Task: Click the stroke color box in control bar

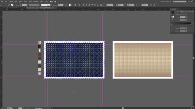Action: pyautogui.click(x=12, y=5)
